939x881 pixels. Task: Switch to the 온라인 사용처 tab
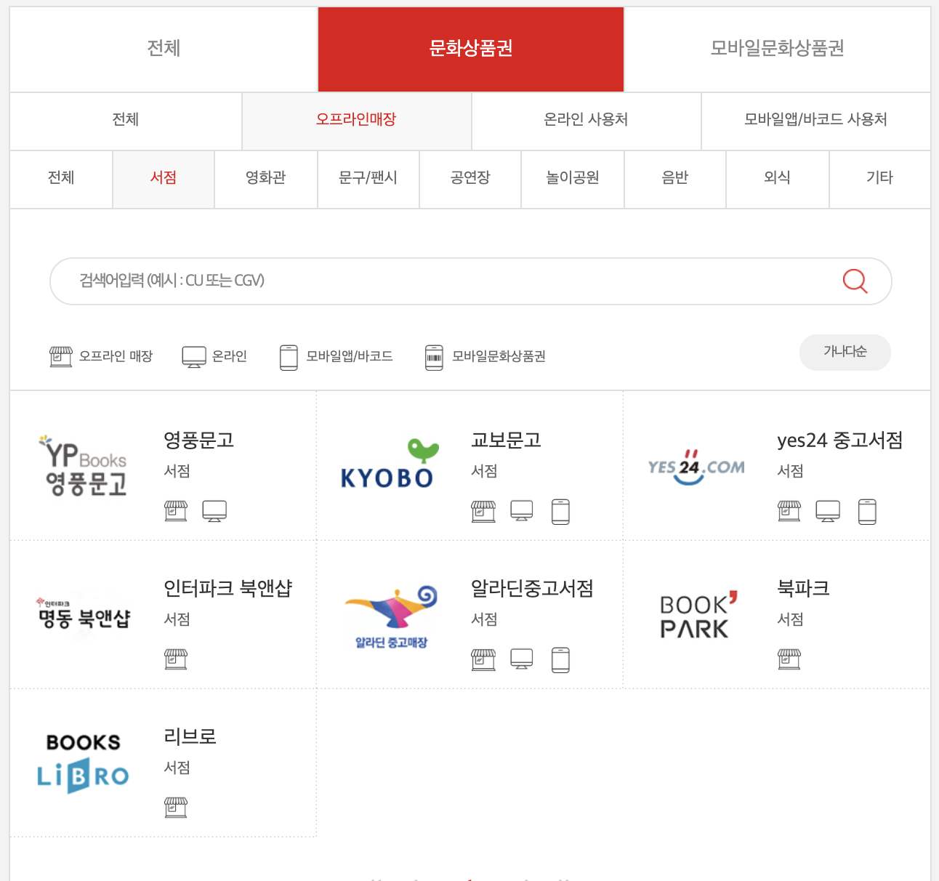point(586,120)
